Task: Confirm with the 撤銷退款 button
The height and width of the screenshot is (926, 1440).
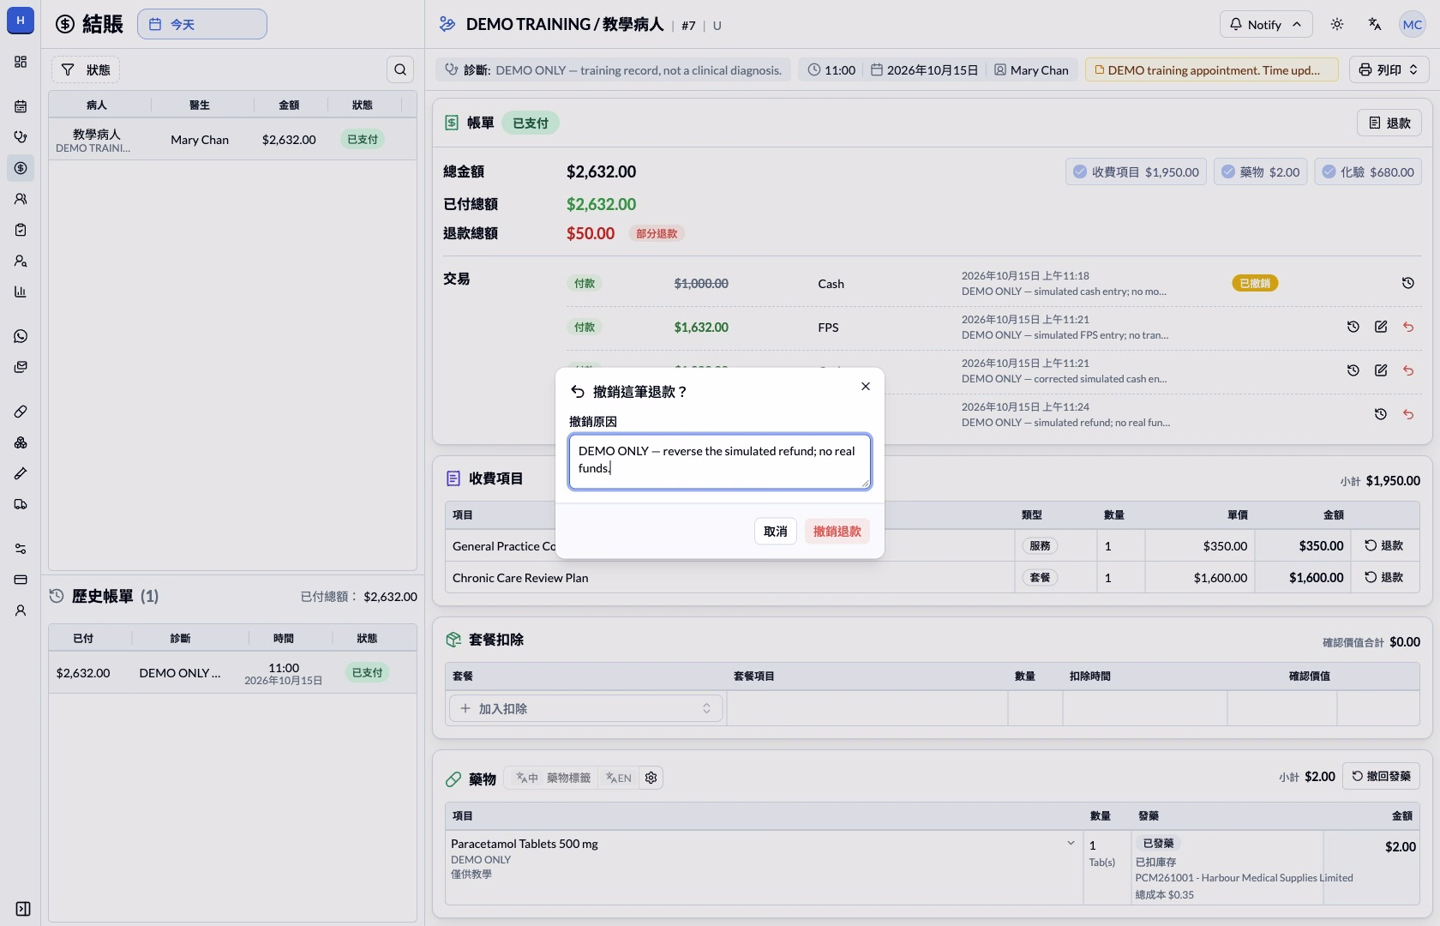Action: [837, 532]
